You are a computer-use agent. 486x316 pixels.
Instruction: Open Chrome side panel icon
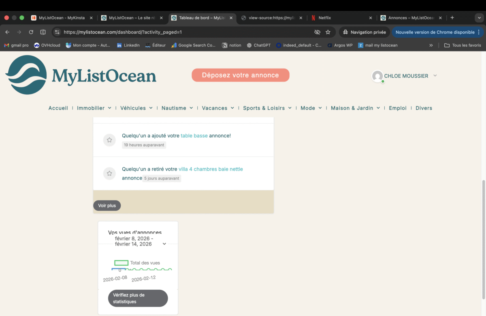tap(43, 32)
